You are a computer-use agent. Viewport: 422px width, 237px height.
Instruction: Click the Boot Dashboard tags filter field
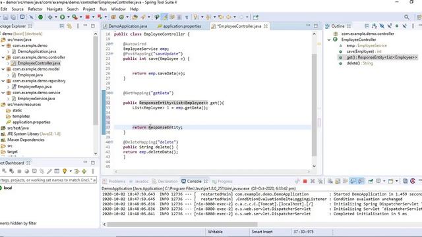(x=48, y=180)
